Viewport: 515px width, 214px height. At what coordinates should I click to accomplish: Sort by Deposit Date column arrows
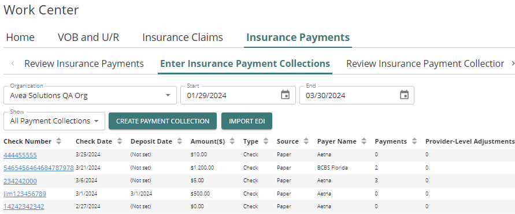click(x=180, y=141)
